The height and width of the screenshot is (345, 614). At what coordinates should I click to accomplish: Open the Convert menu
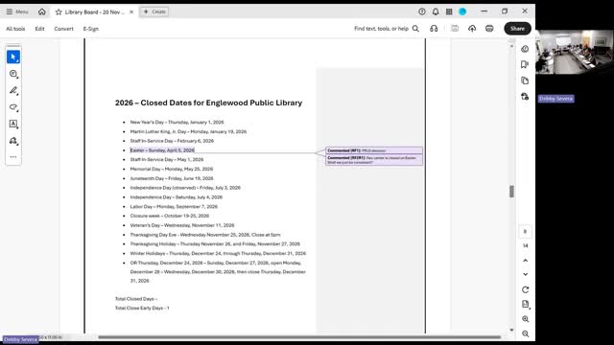64,29
